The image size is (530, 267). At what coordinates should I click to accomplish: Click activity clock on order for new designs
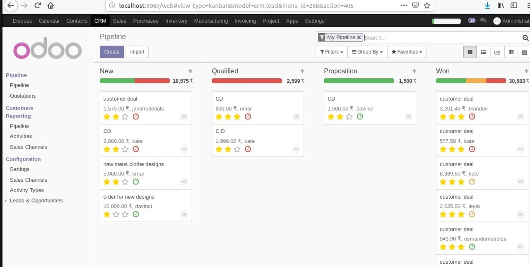click(136, 214)
